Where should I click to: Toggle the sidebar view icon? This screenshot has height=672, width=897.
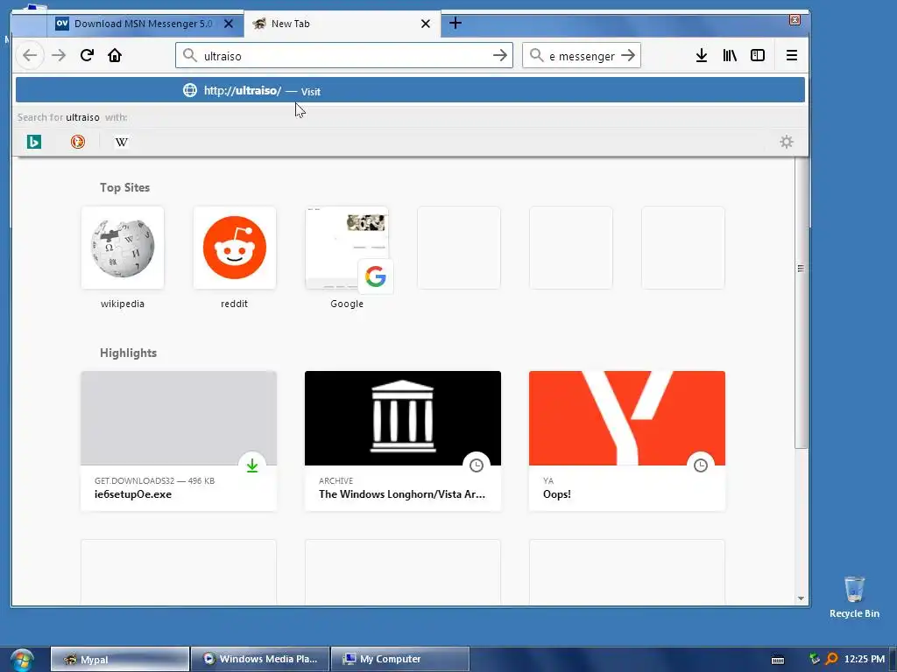coord(758,55)
